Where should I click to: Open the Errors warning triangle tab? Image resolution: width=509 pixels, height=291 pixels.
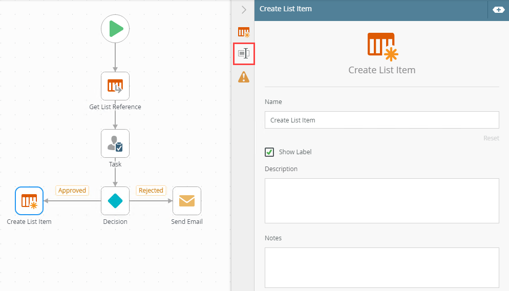[244, 77]
